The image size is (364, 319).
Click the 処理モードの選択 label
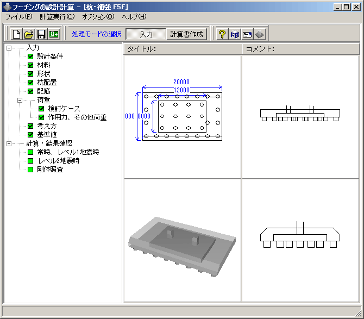pyautogui.click(x=97, y=34)
